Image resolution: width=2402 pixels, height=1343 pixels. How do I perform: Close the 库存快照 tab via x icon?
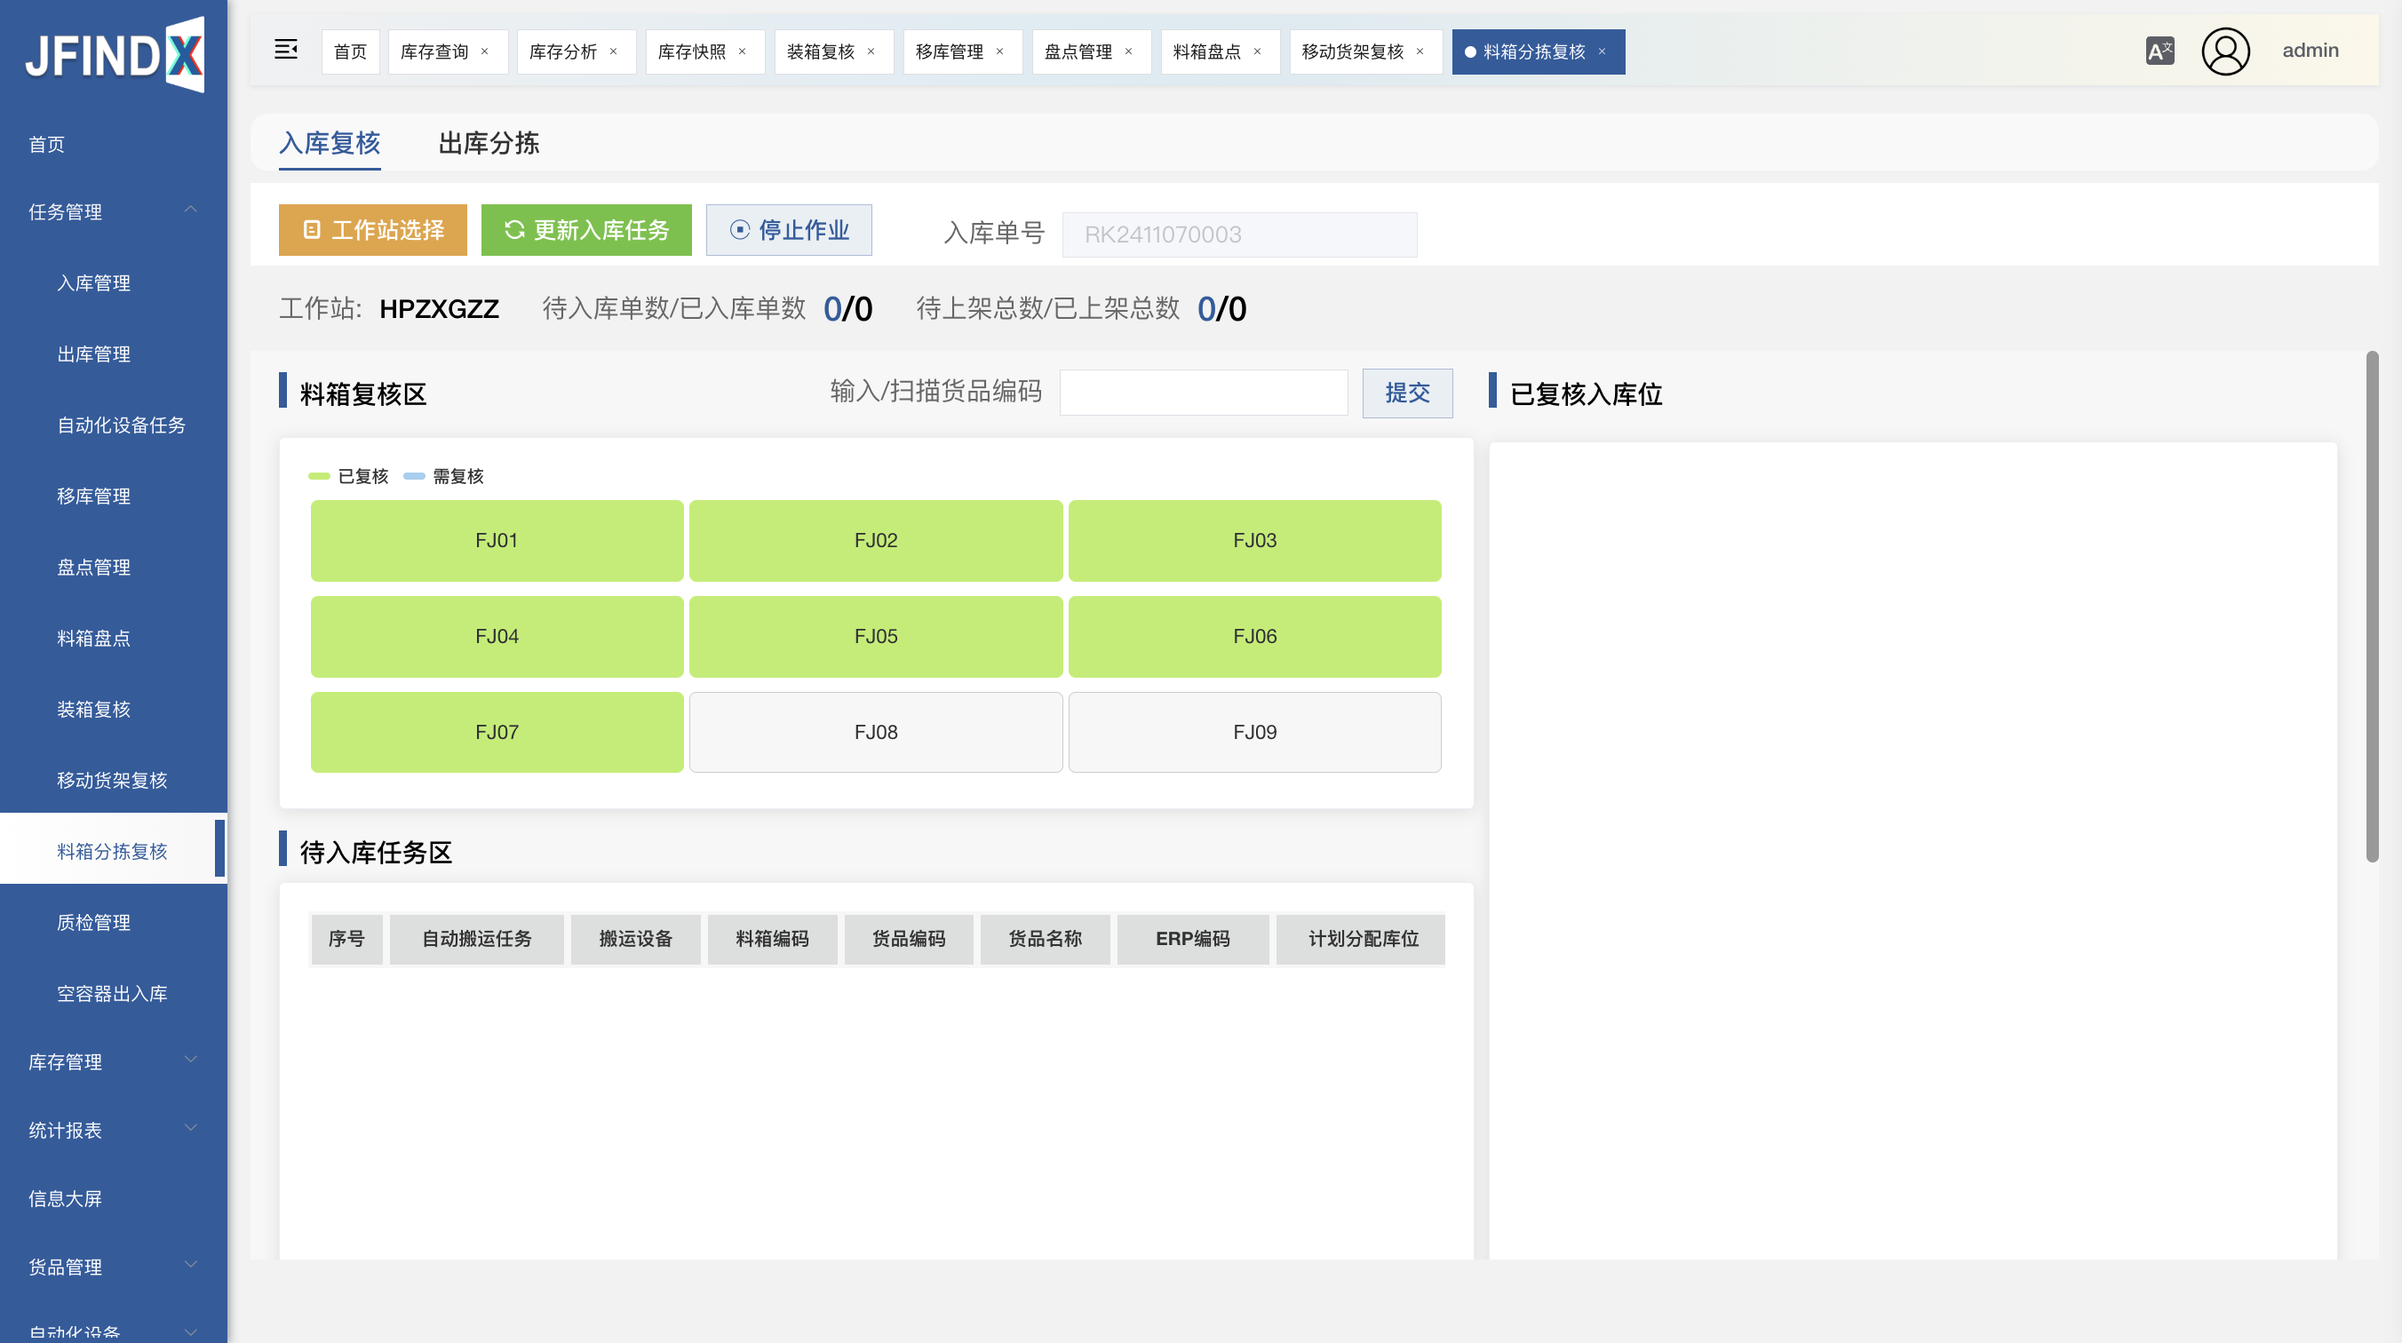click(743, 52)
